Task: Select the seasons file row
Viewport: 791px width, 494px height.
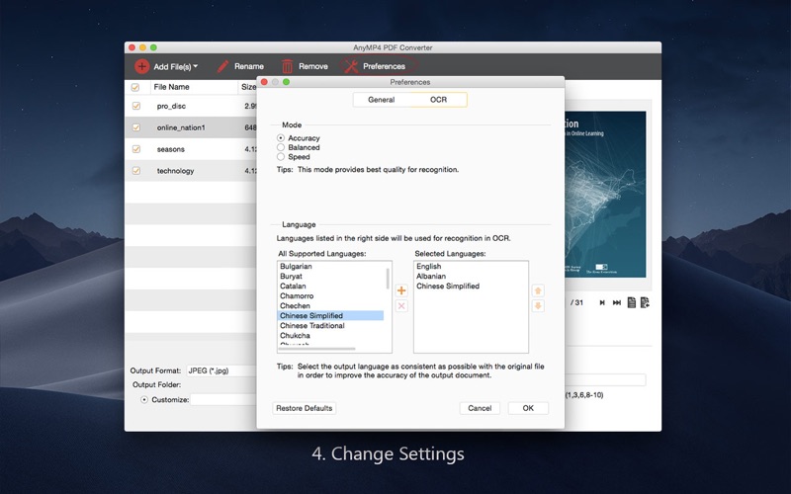Action: (x=191, y=149)
